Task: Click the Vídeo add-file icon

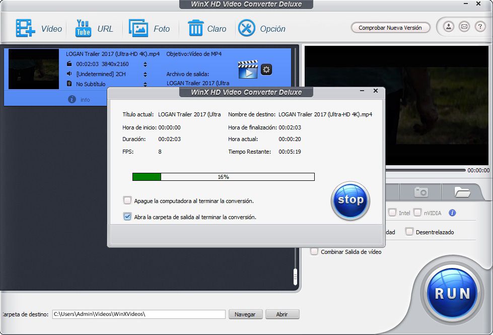Action: click(25, 28)
